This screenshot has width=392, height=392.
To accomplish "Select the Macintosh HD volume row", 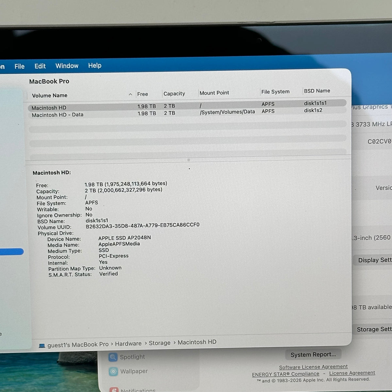I will coord(188,106).
